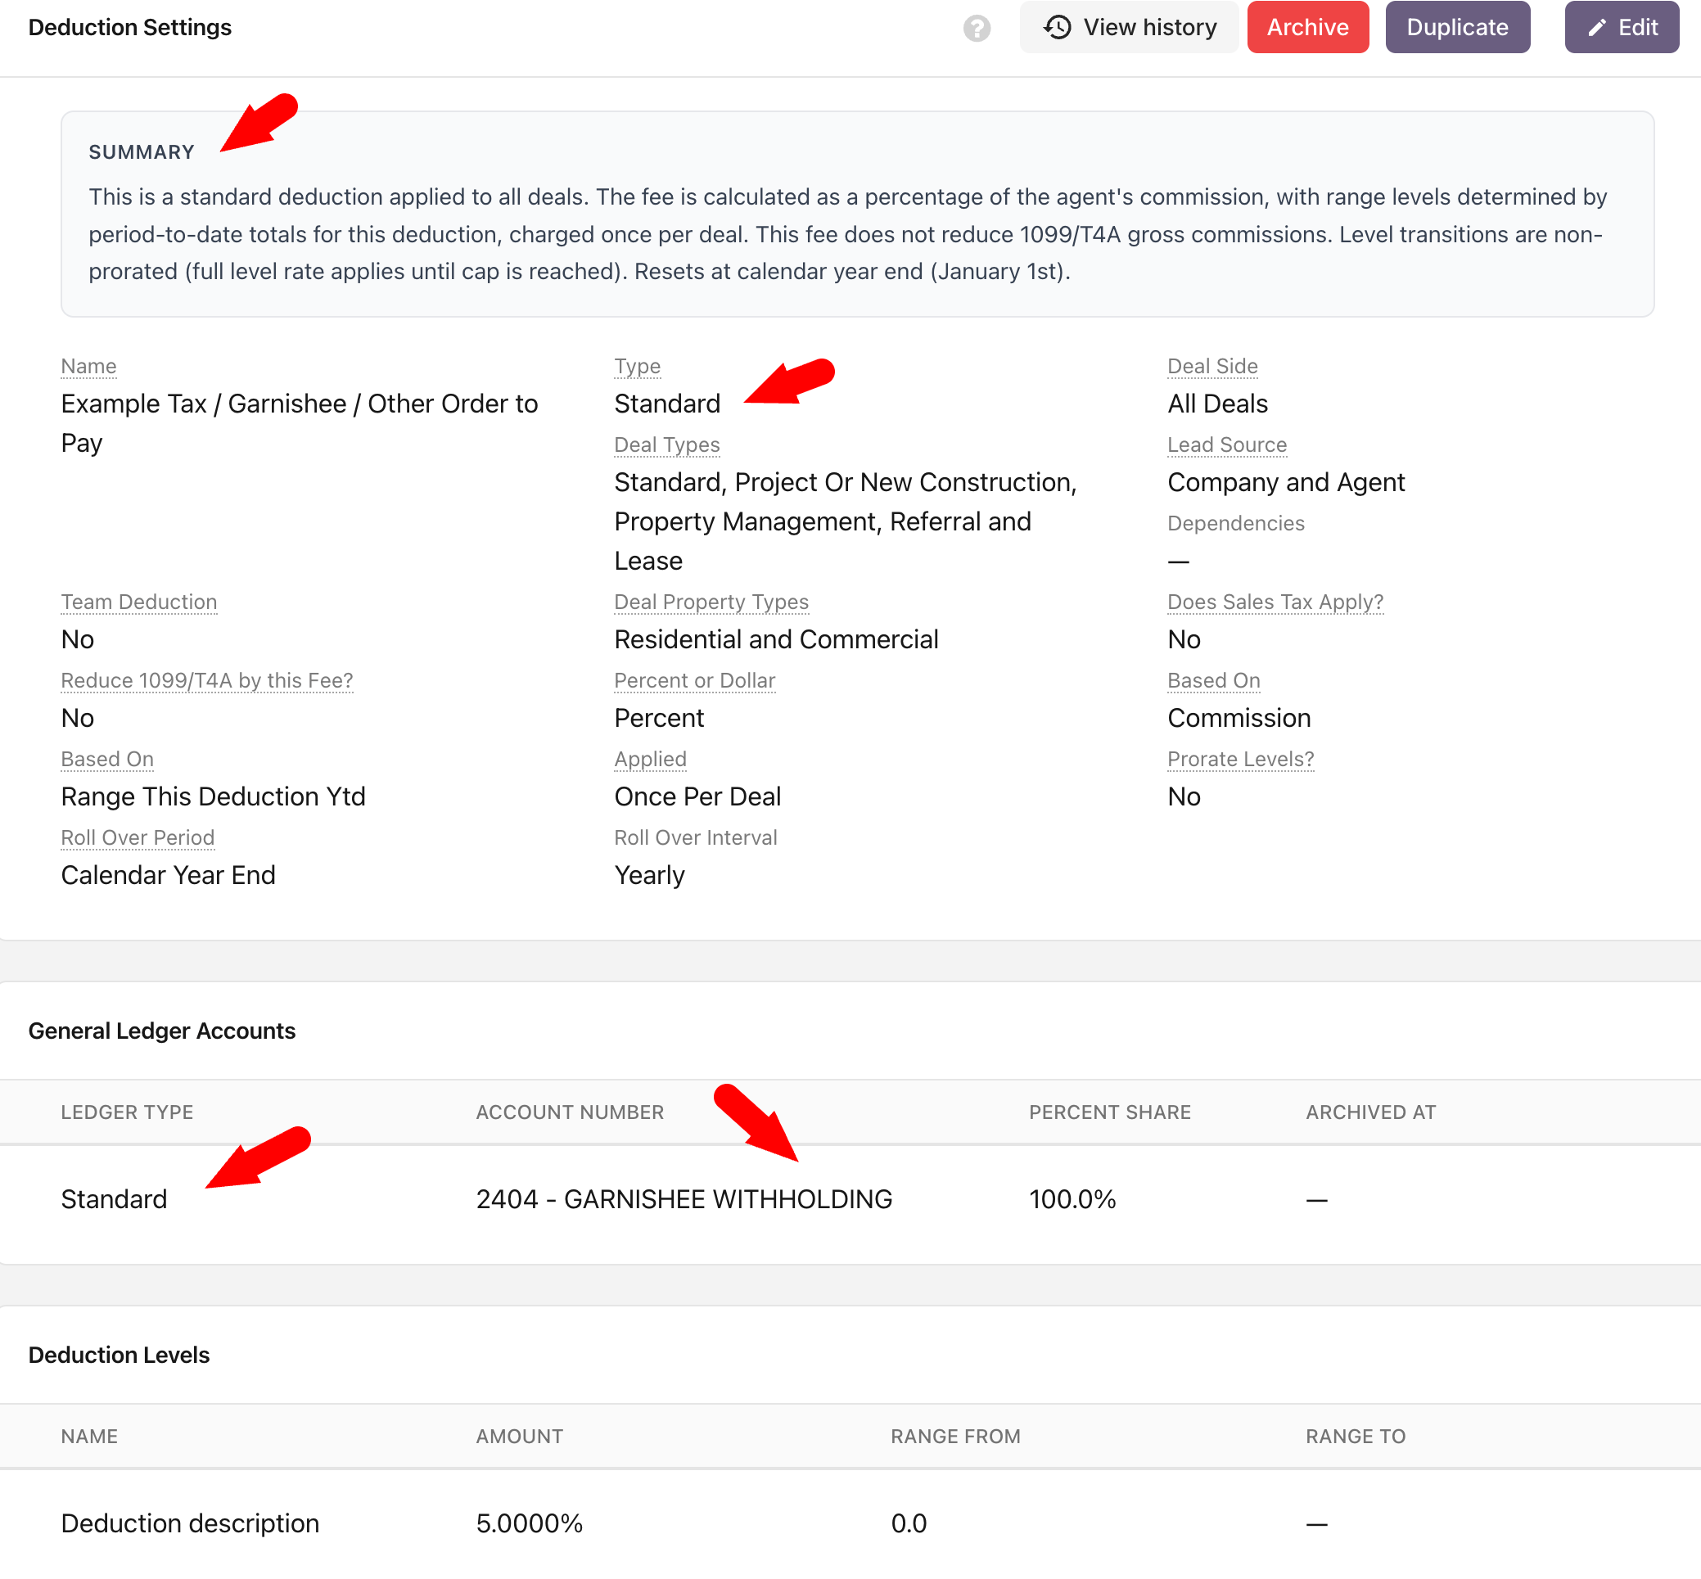Click the ARCHIVED AT column header
Viewport: 1701px width, 1579px height.
coord(1370,1112)
